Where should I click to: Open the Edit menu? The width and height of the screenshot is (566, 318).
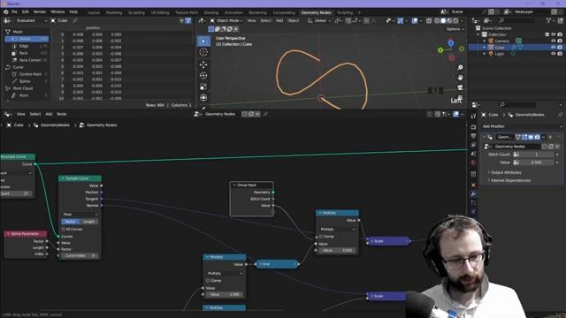coord(26,11)
